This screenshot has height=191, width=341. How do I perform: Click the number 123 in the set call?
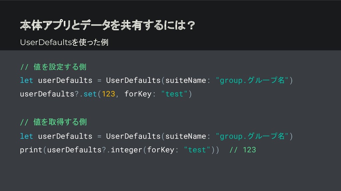click(x=108, y=94)
